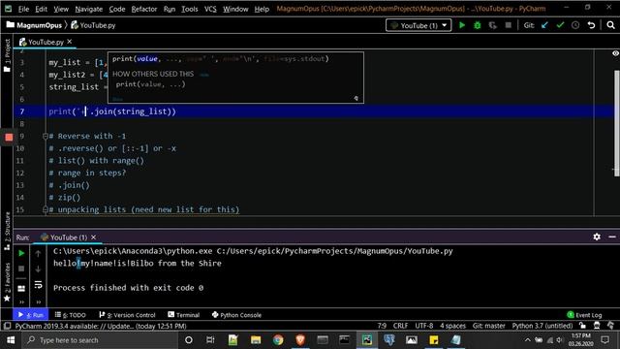Open Run panel settings gear
This screenshot has height=349, width=620.
point(597,237)
